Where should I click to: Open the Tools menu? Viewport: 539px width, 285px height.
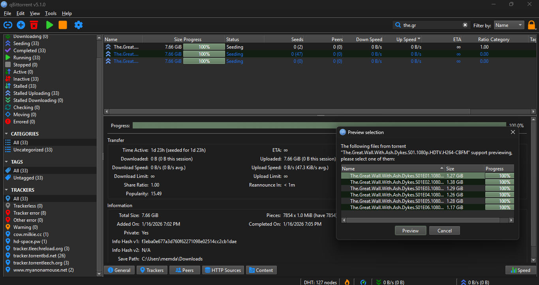51,13
